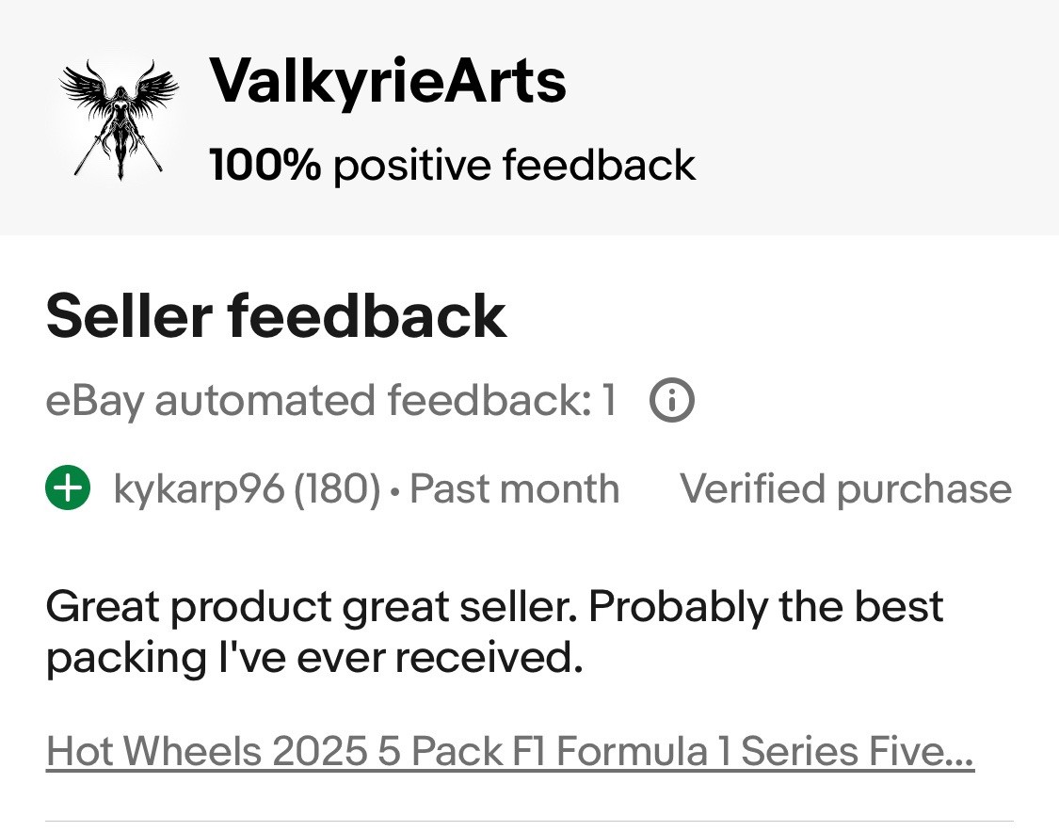Click the Verified purchase label

point(845,488)
